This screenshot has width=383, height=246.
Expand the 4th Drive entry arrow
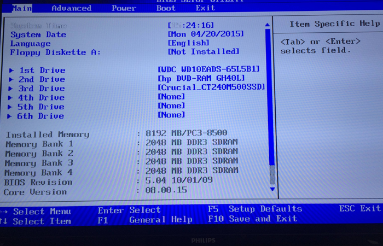(x=10, y=98)
